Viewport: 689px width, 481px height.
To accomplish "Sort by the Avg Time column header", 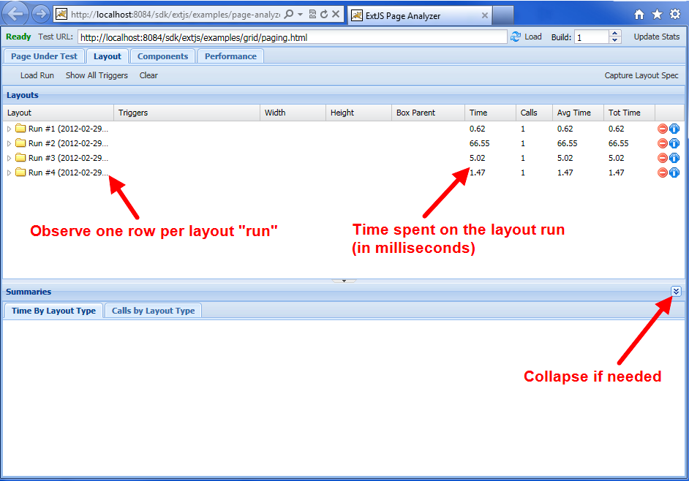I will click(574, 113).
